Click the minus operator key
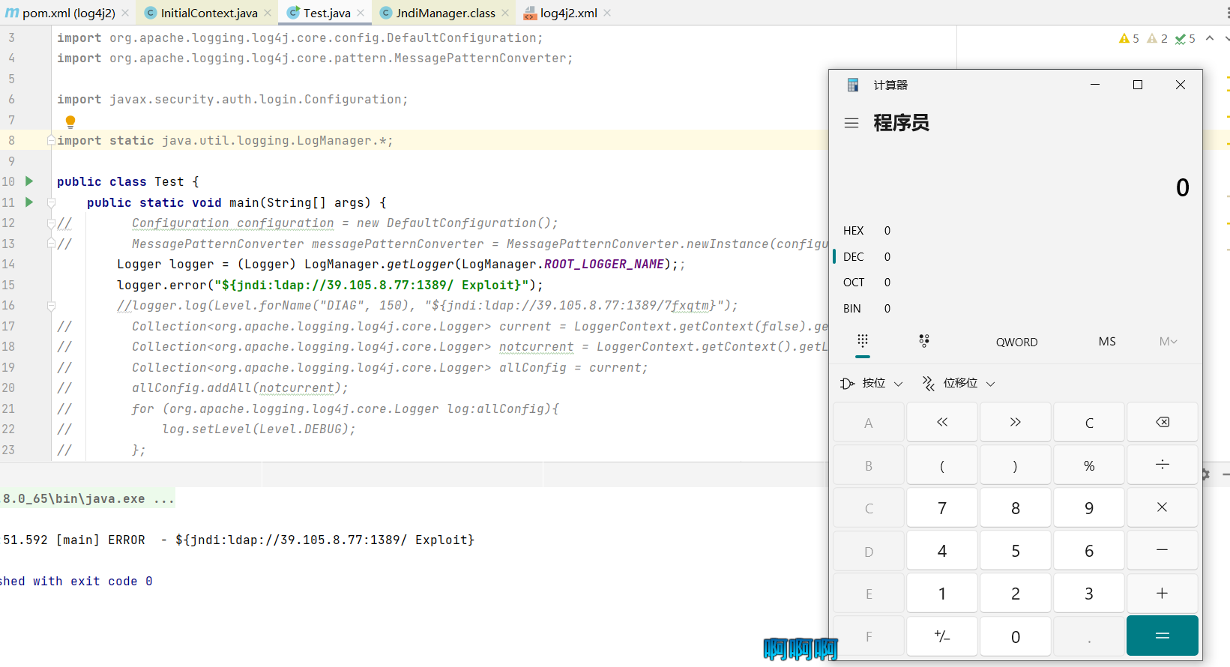 pos(1163,551)
